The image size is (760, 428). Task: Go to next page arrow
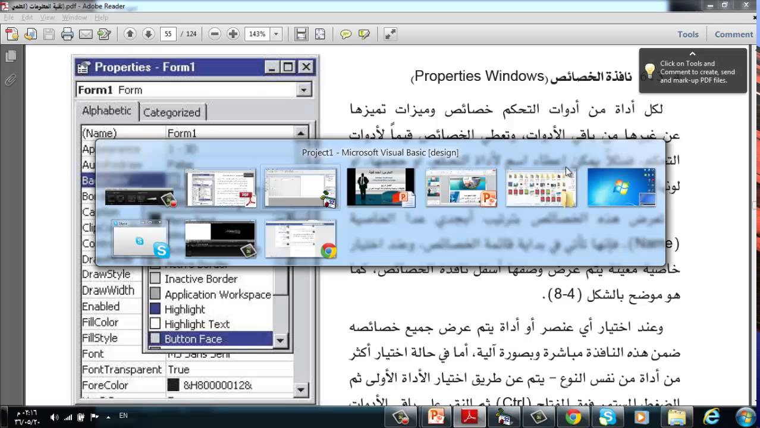pyautogui.click(x=148, y=34)
